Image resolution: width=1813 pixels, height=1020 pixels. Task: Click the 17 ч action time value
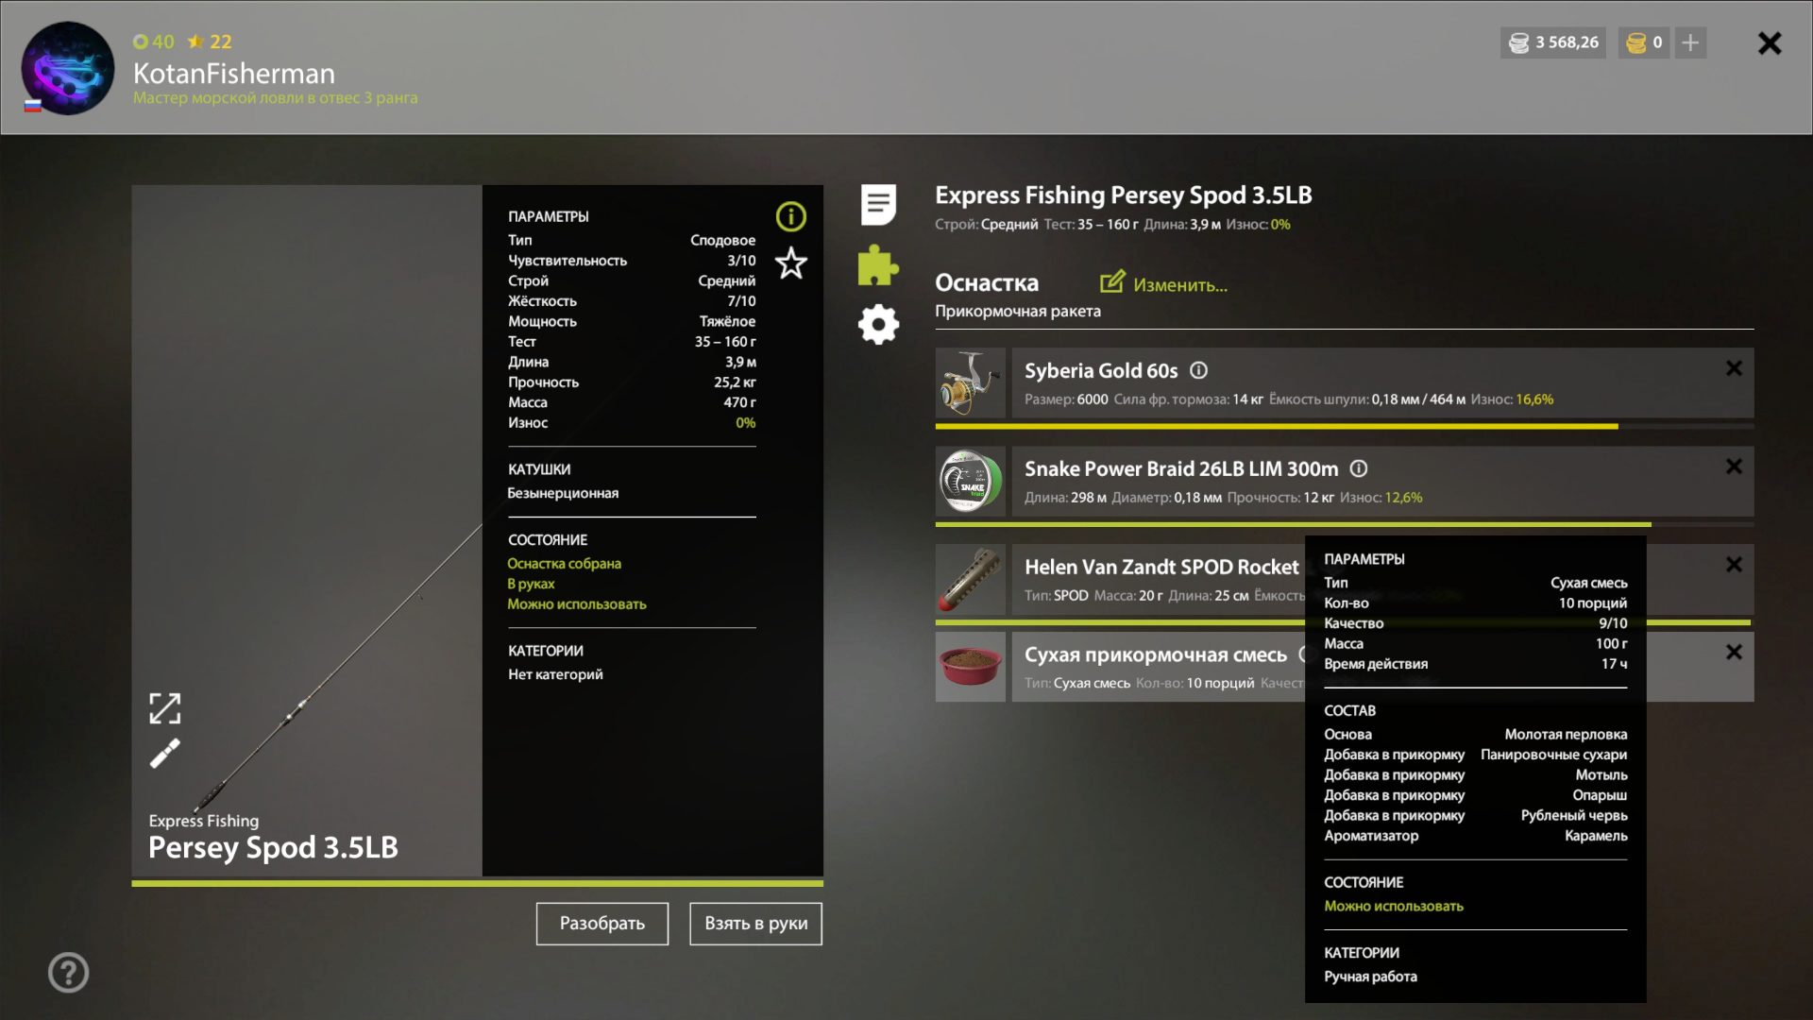[x=1614, y=664]
